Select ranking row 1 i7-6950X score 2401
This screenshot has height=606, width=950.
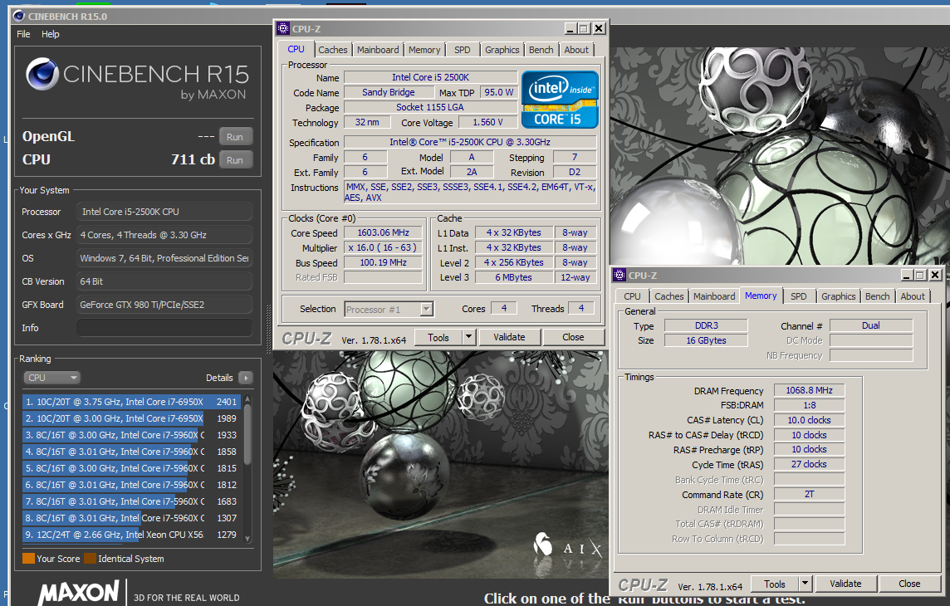click(x=131, y=402)
